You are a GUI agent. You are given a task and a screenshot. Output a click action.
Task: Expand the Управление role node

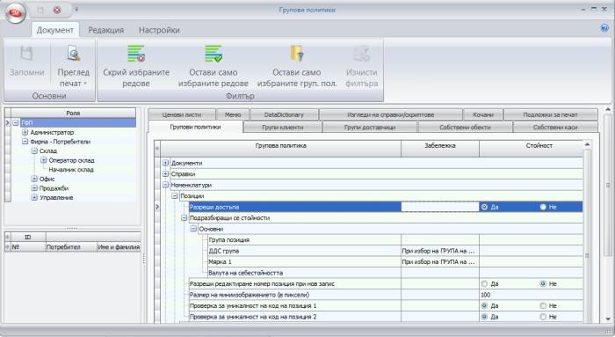tap(34, 198)
